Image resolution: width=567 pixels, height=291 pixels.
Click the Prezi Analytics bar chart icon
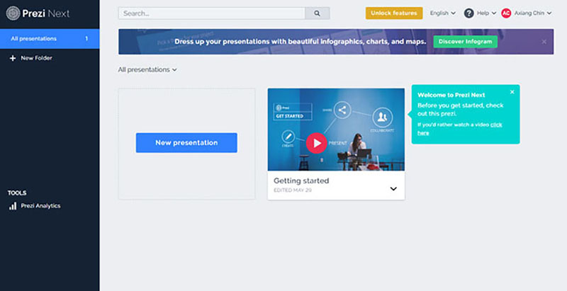(13, 206)
